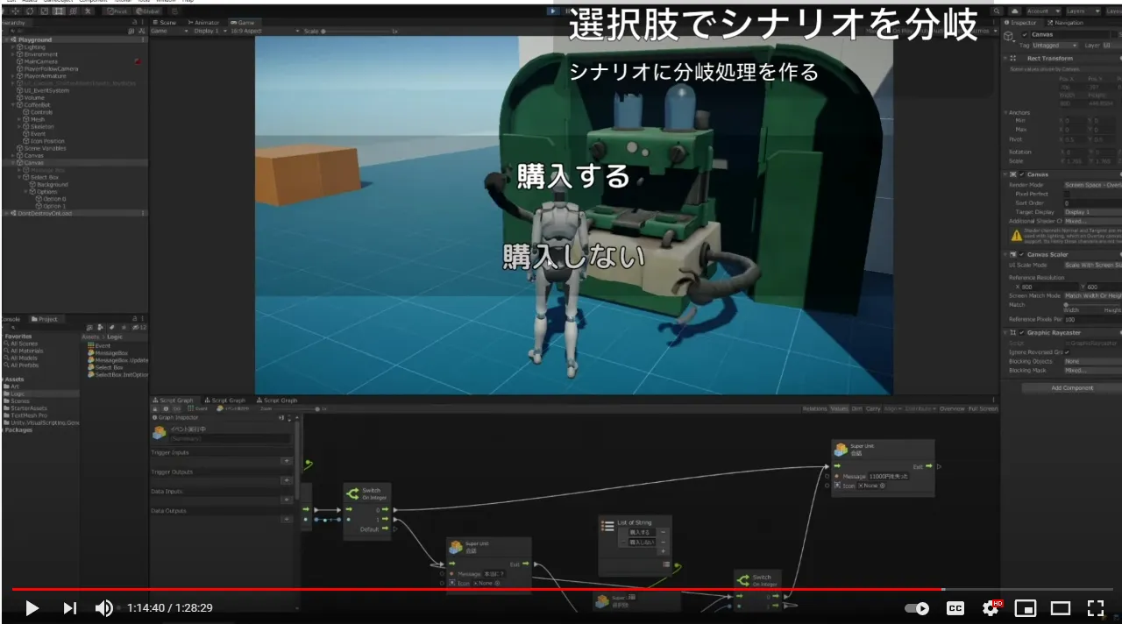This screenshot has height=624, width=1122.
Task: Toggle the autoplay switch
Action: tap(917, 607)
